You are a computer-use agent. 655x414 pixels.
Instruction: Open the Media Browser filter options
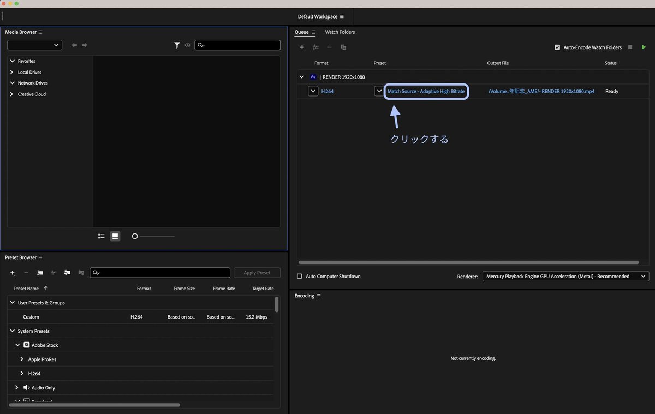coord(177,45)
